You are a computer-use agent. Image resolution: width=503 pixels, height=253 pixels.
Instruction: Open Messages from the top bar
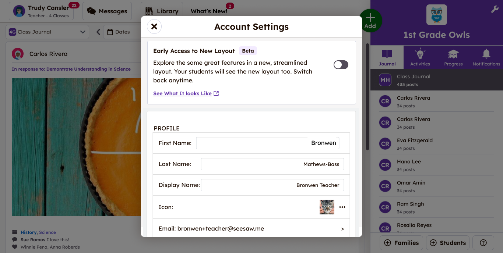click(x=107, y=11)
